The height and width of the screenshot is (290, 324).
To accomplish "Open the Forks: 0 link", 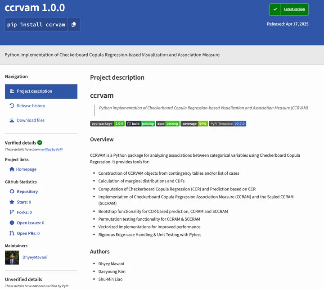I will [24, 213].
